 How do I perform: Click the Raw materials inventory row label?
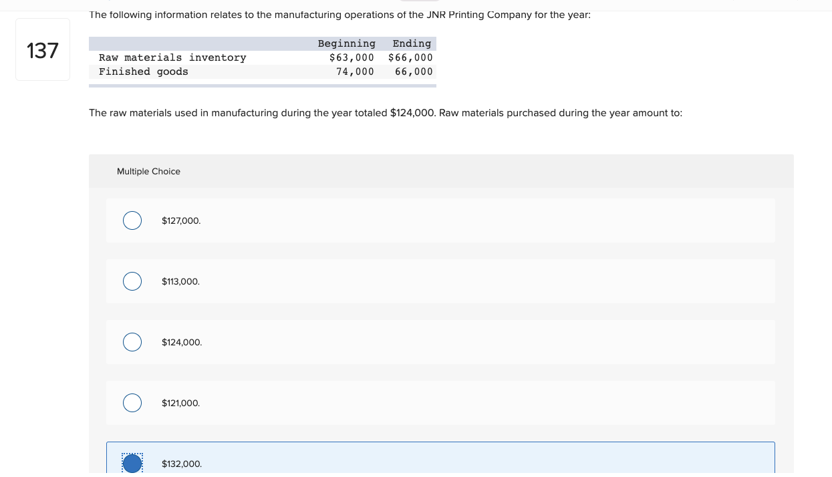(172, 57)
